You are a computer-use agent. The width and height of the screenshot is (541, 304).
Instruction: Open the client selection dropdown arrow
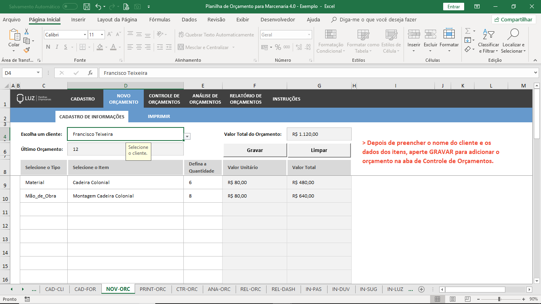tap(187, 136)
